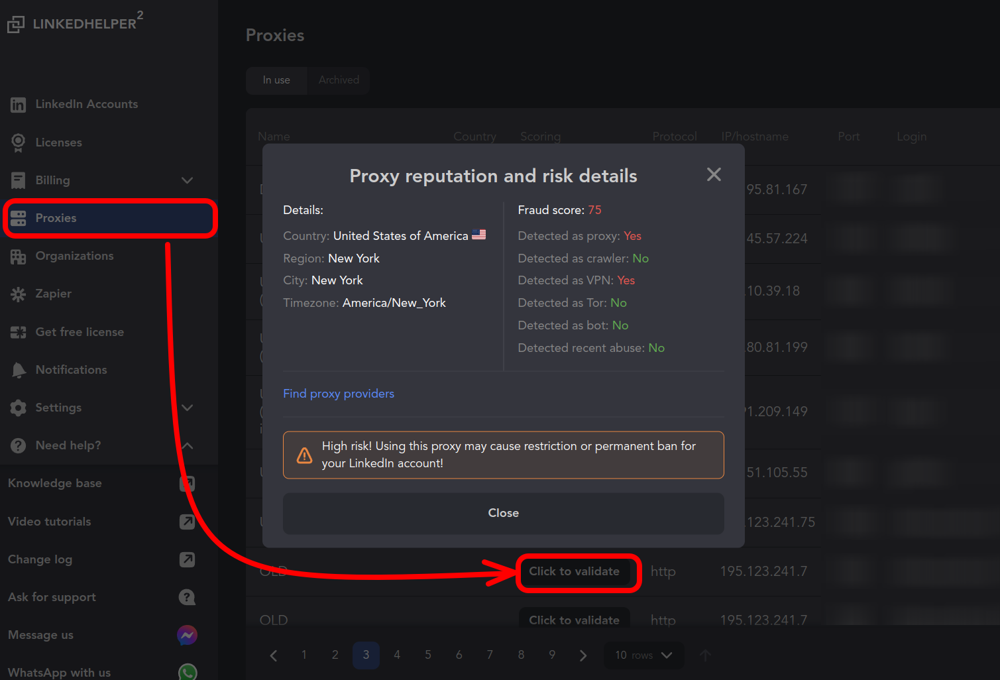
Task: Expand the Billing section
Action: point(187,180)
